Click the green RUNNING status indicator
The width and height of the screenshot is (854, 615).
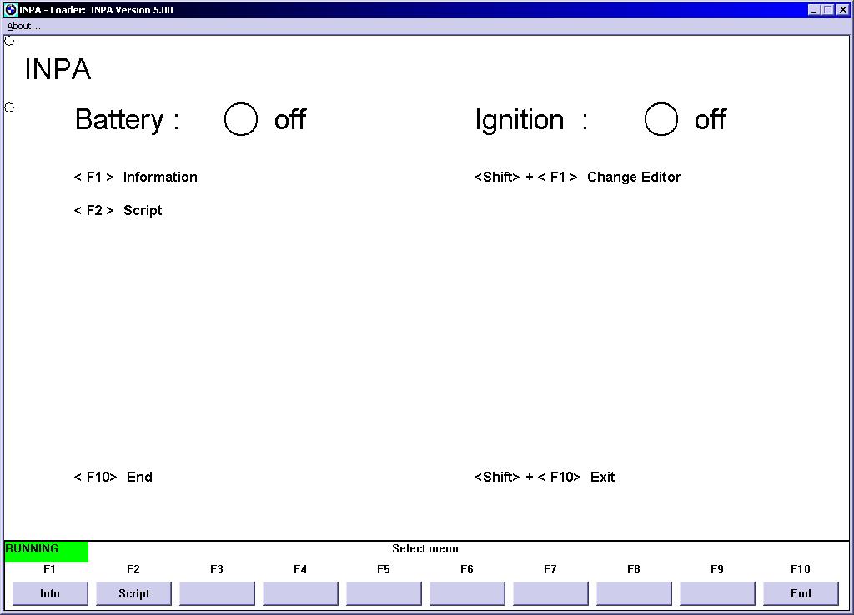(x=46, y=551)
